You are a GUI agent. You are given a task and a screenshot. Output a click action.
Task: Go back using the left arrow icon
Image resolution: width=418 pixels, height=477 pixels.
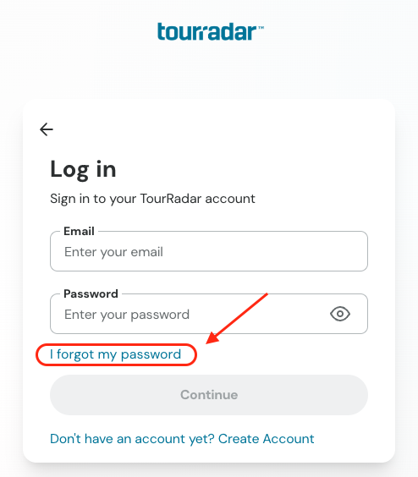pos(47,129)
